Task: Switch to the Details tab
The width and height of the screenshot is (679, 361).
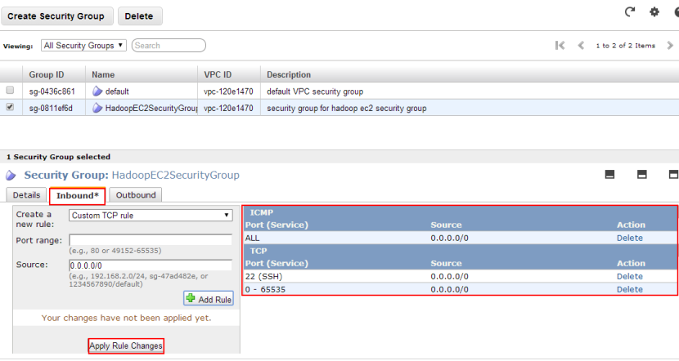Action: (26, 195)
